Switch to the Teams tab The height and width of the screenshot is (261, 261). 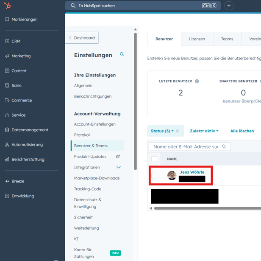227,39
